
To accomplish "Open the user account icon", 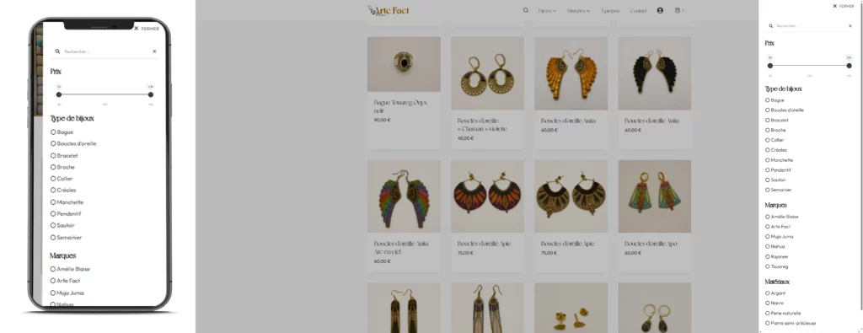I will click(660, 10).
